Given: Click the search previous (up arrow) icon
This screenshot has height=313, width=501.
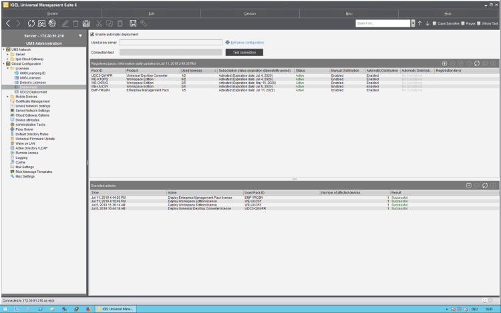Looking at the screenshot, I should [x=420, y=23].
